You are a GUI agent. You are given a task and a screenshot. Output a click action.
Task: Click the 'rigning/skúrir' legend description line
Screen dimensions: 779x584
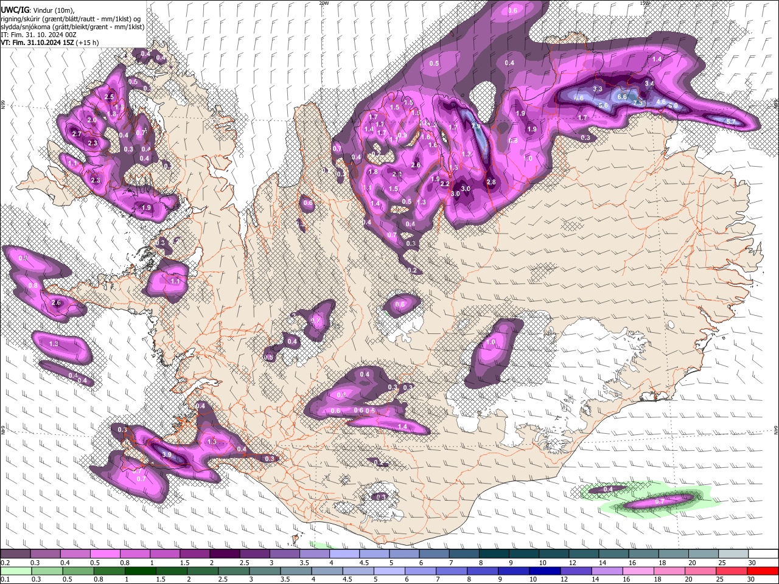click(71, 18)
